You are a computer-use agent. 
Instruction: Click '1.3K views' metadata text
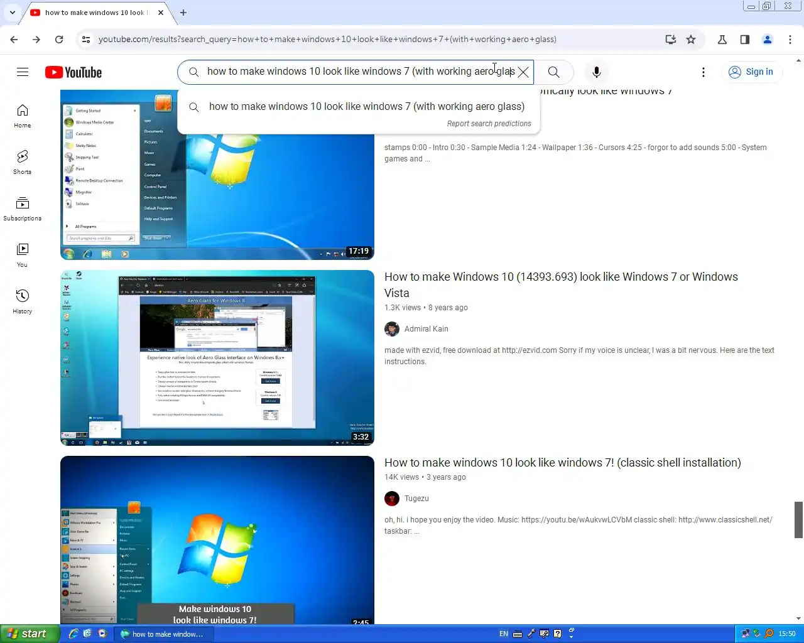[403, 308]
